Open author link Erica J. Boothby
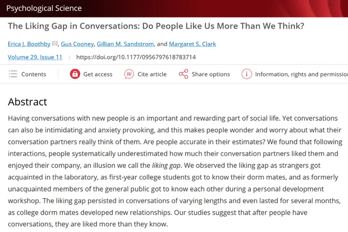The width and height of the screenshot is (348, 232). pyautogui.click(x=29, y=44)
